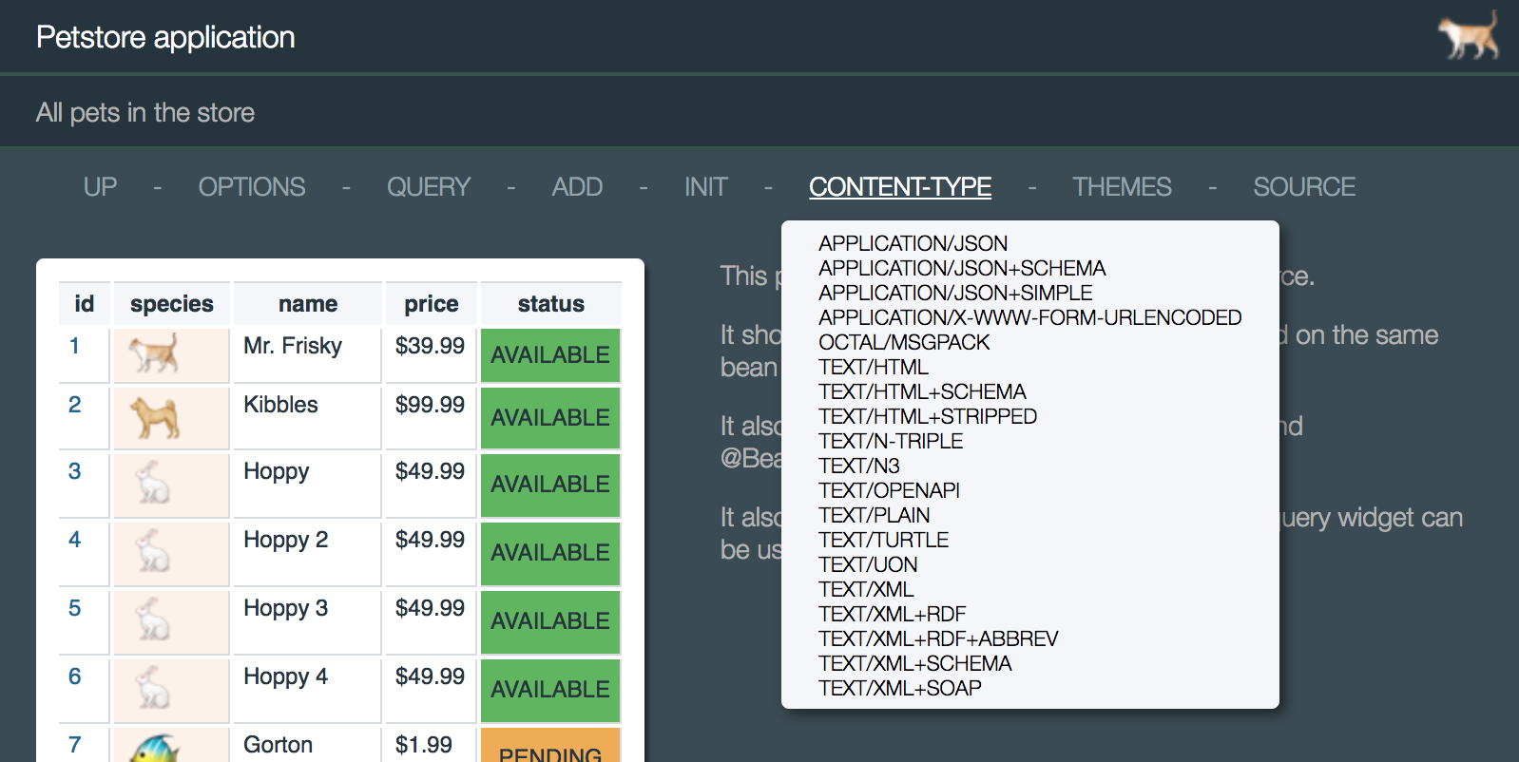Pick TEXT/OPENAPI from the dropdown list
The height and width of the screenshot is (762, 1519).
coord(889,491)
